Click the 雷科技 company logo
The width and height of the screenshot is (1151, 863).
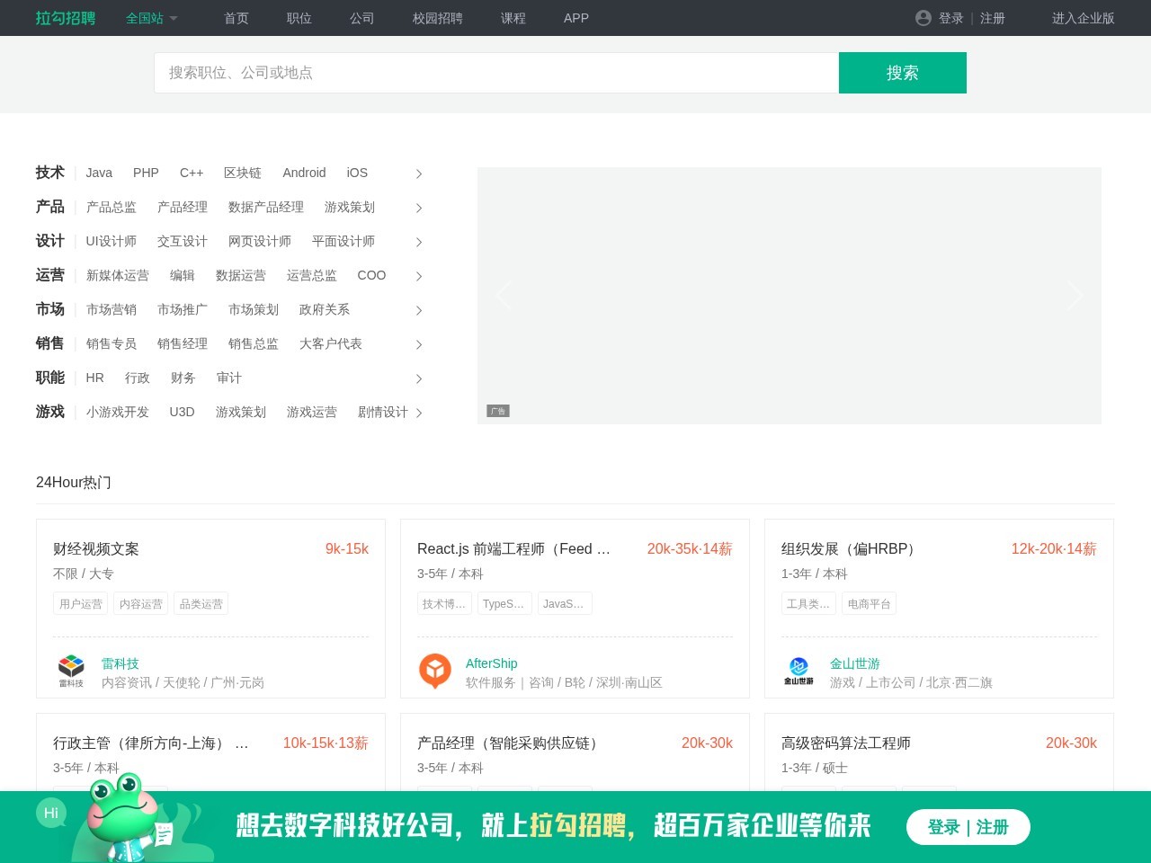[x=71, y=669]
